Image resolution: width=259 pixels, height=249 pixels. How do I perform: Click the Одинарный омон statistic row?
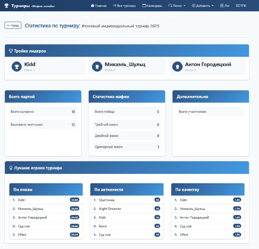127,147
